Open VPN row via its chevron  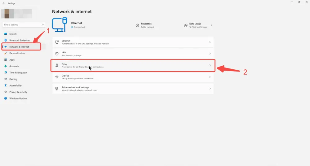(x=210, y=54)
